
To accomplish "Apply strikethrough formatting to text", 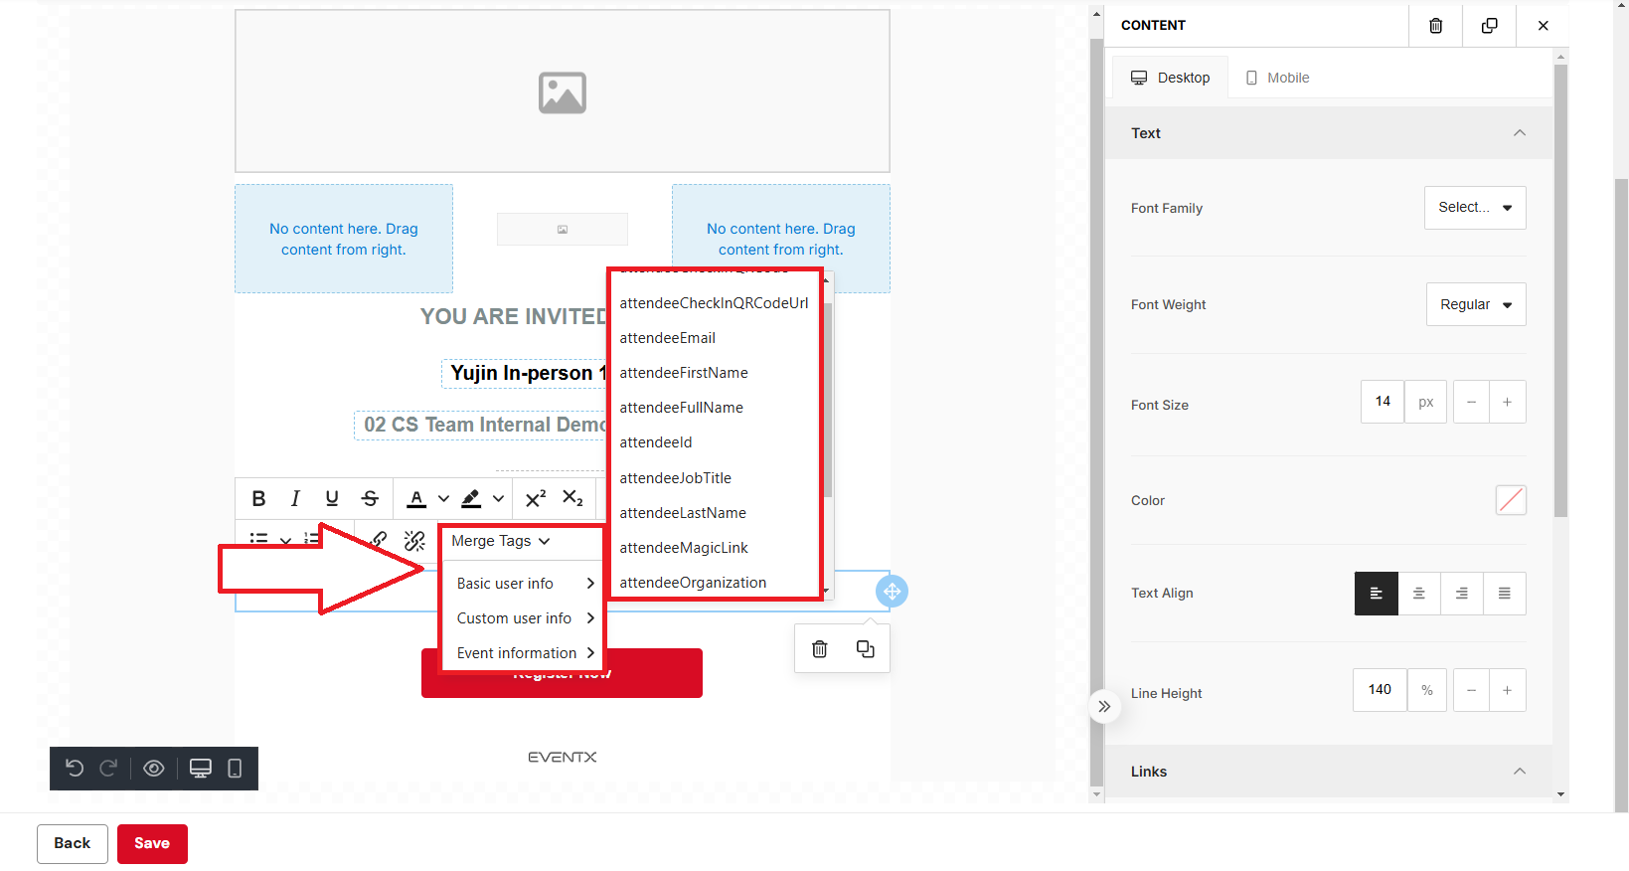I will click(x=370, y=499).
